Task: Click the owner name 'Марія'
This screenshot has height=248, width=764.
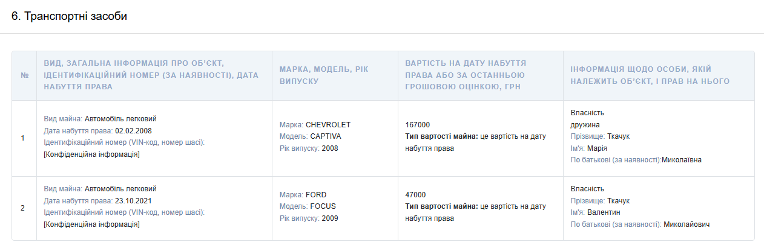Action: click(597, 148)
